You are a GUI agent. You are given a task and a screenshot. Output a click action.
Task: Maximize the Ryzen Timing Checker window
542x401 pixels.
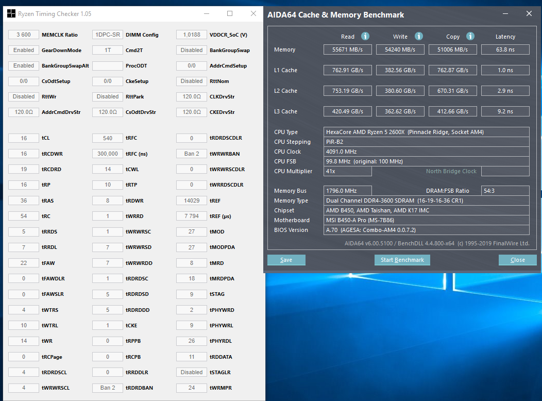(x=229, y=13)
